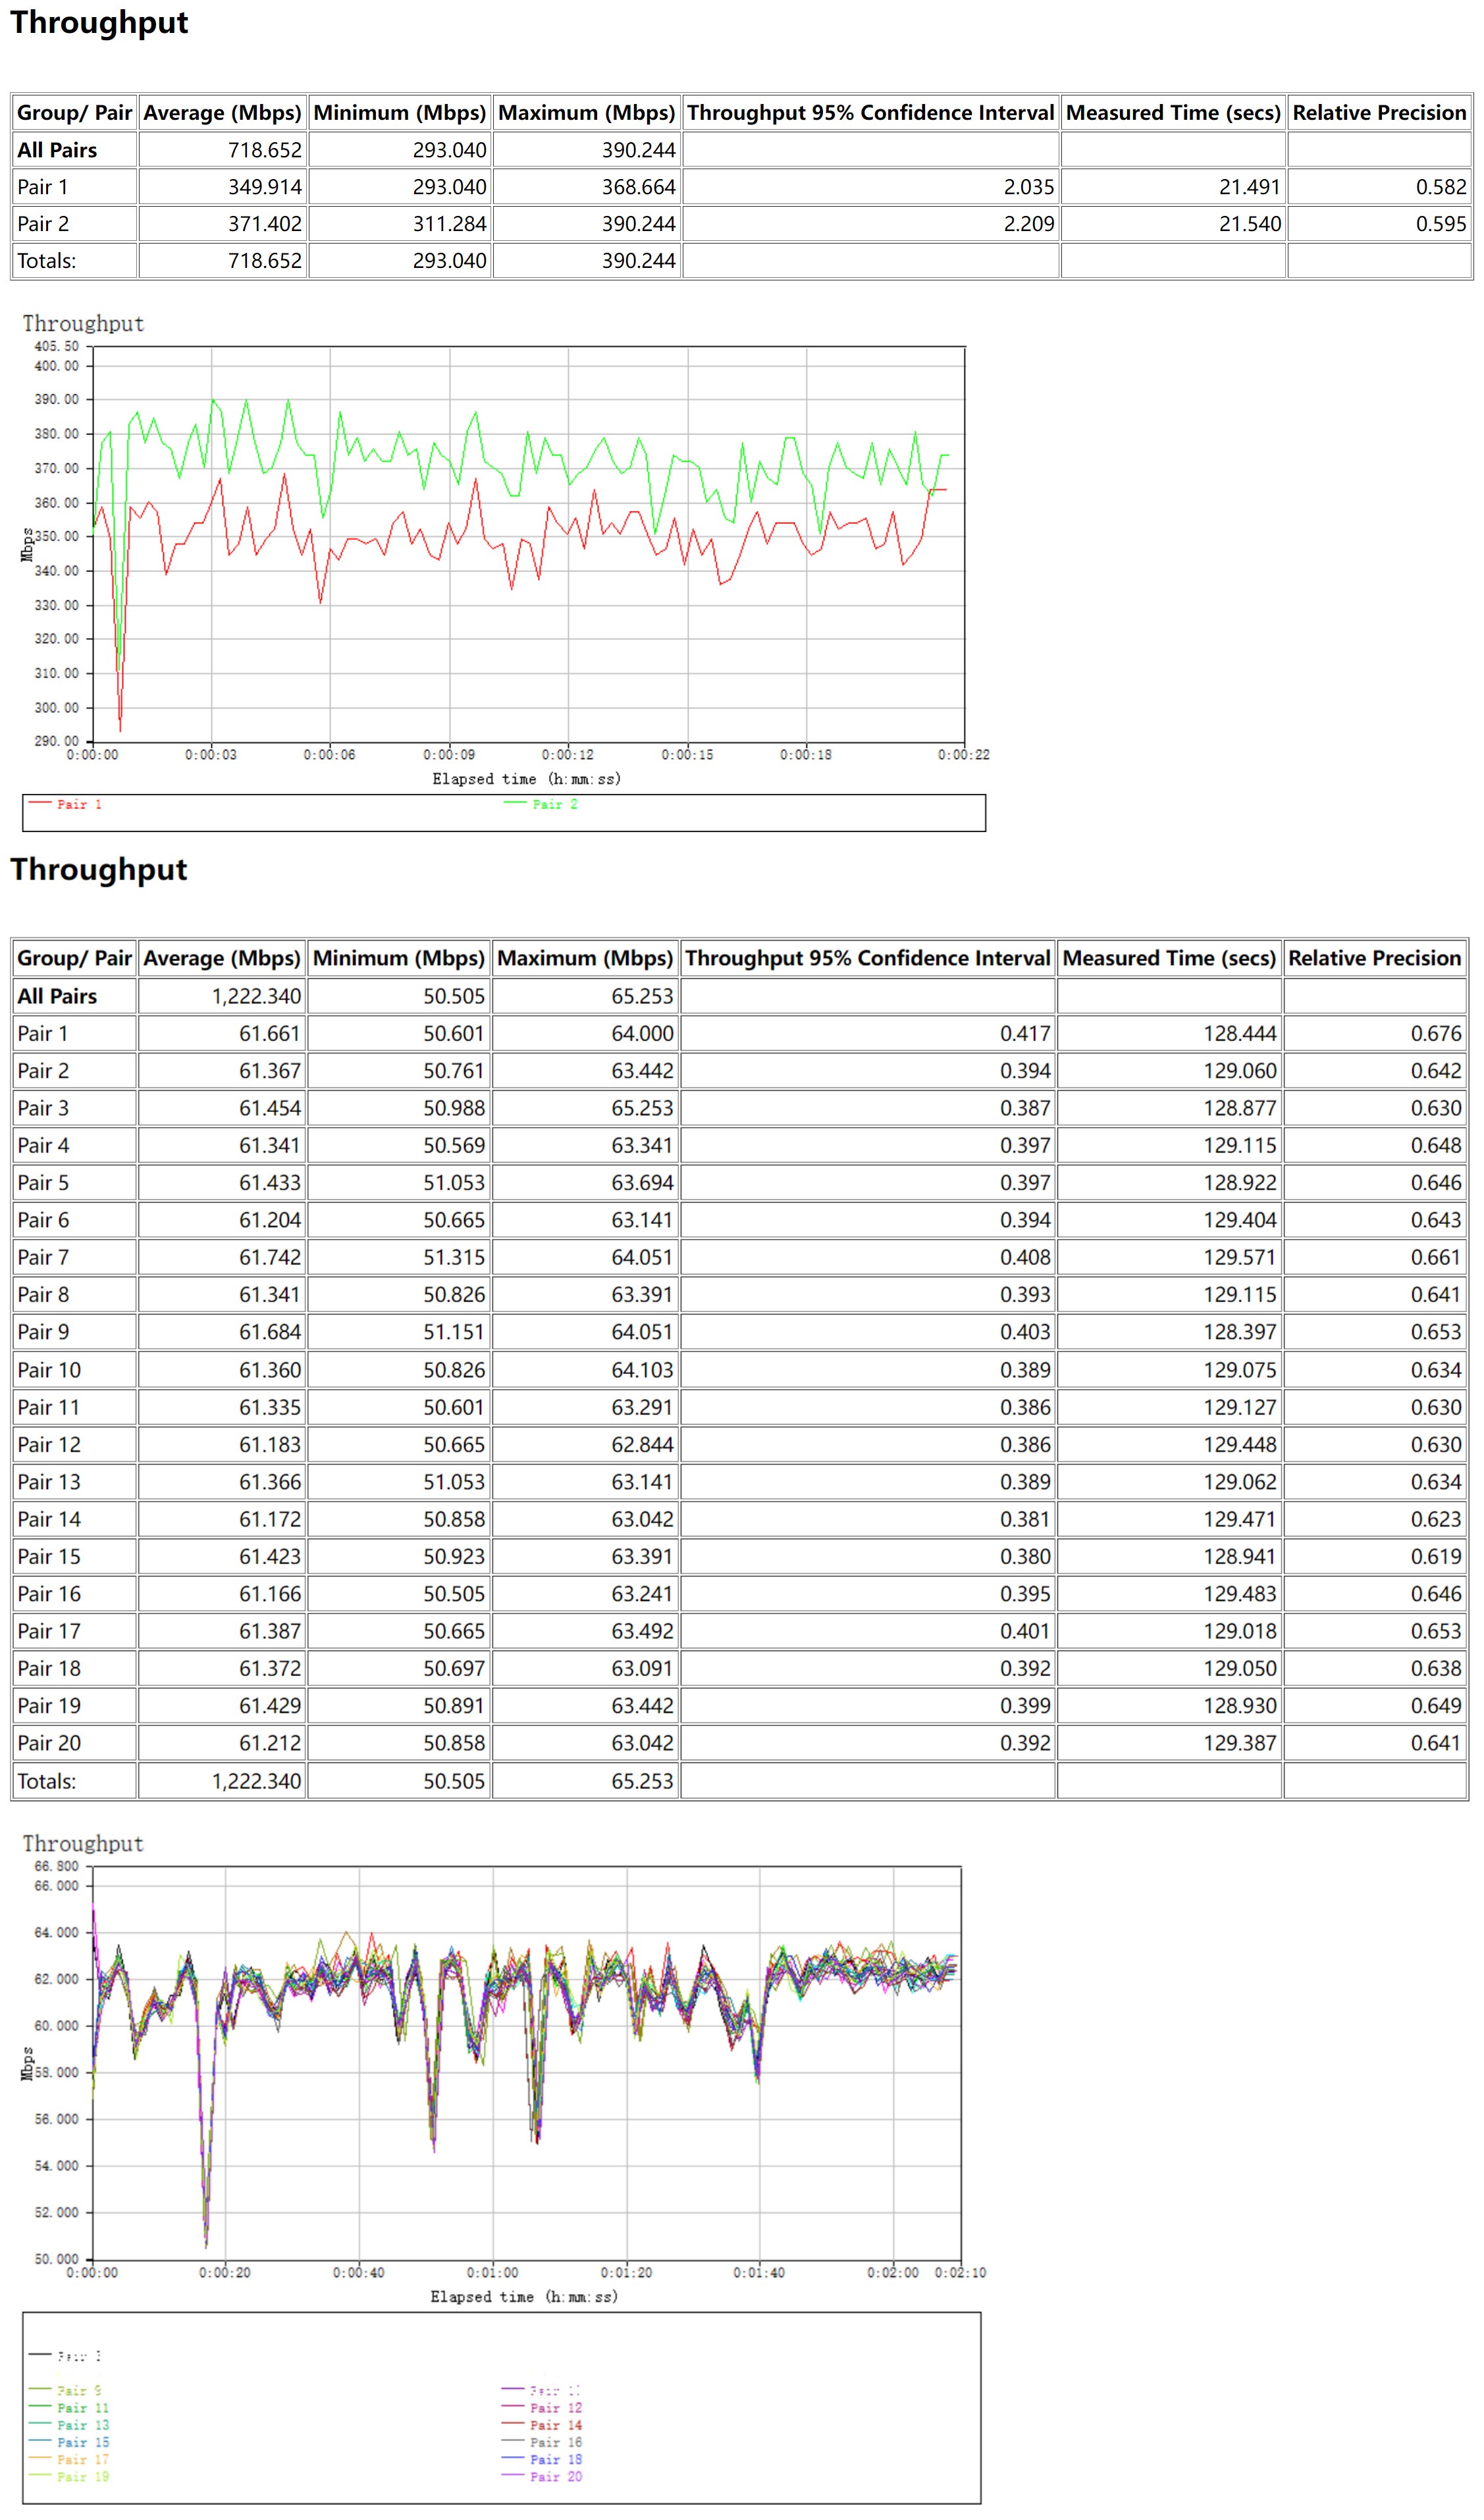Click measured time value 129.571

point(1240,1258)
